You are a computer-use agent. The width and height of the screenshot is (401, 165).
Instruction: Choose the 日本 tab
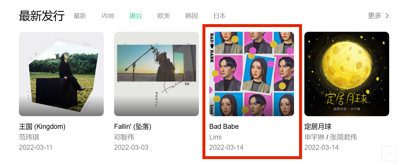click(x=220, y=16)
